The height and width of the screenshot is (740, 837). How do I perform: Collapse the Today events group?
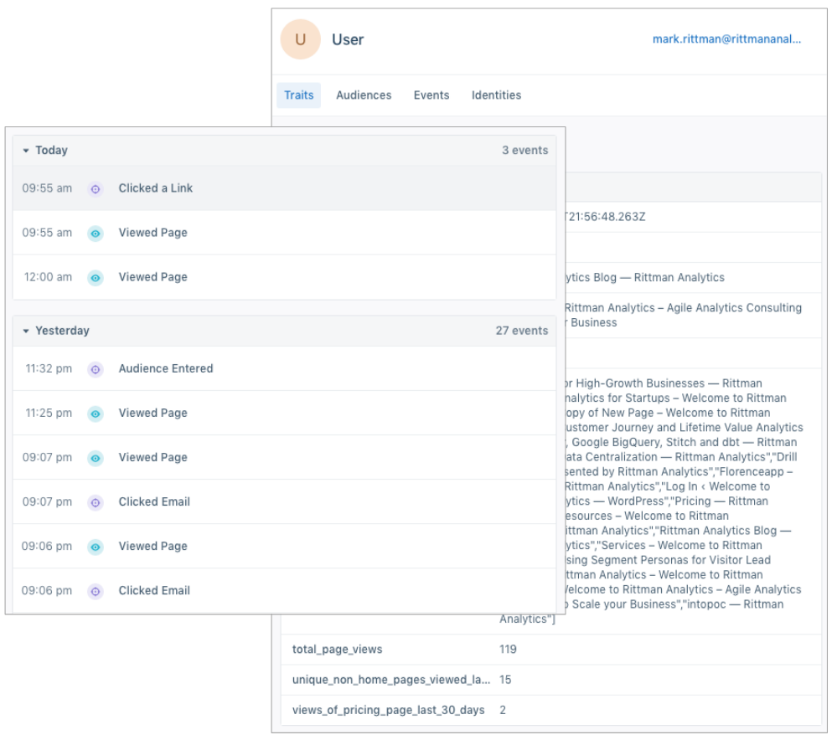[26, 151]
